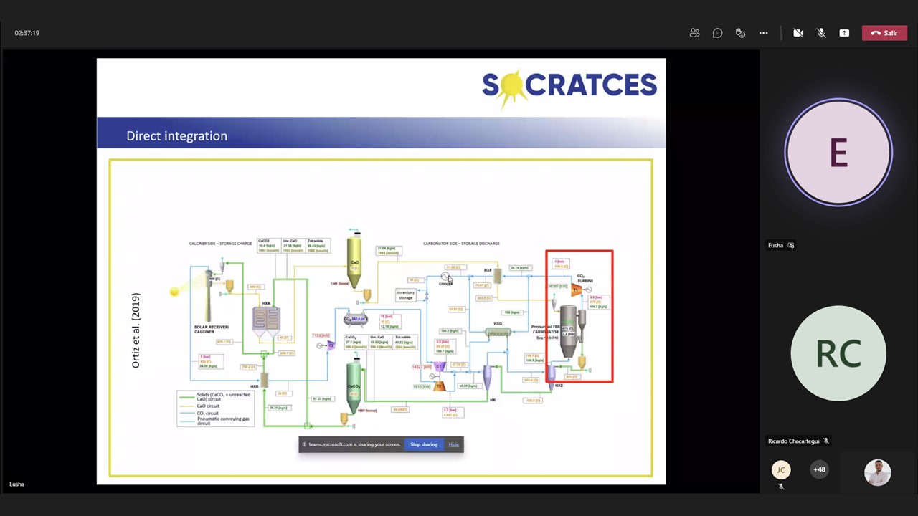
Task: Select the RC participant avatar
Action: [838, 353]
